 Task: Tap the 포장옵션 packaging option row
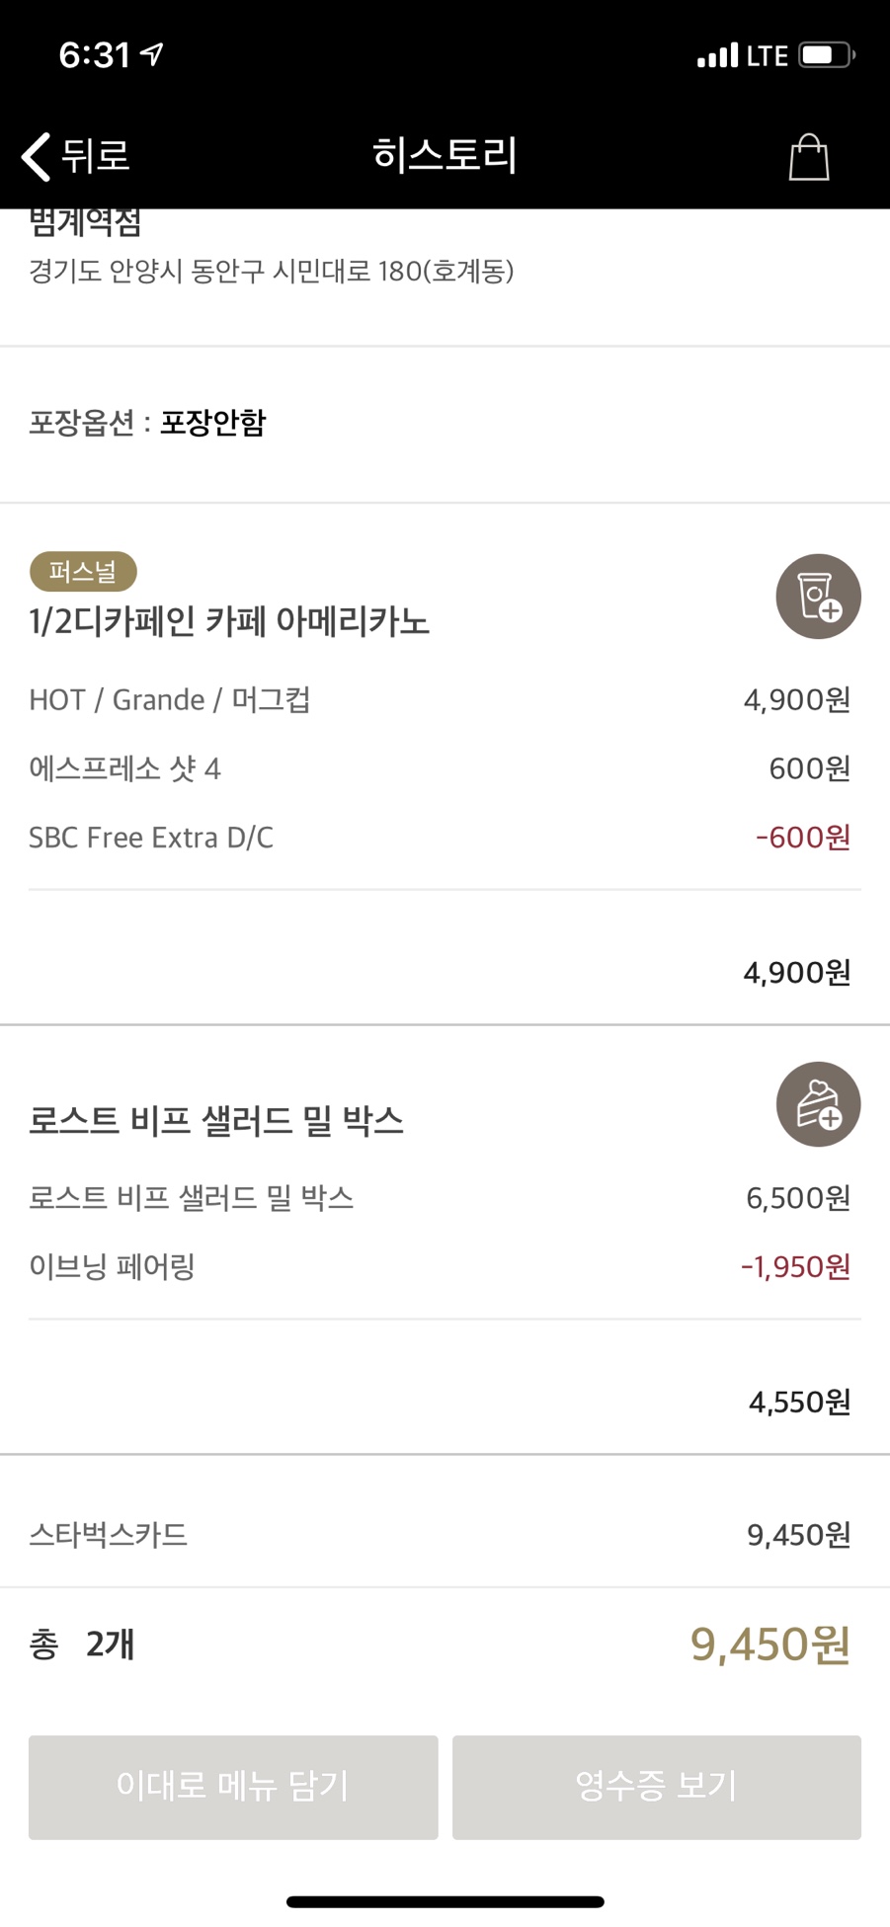point(147,423)
